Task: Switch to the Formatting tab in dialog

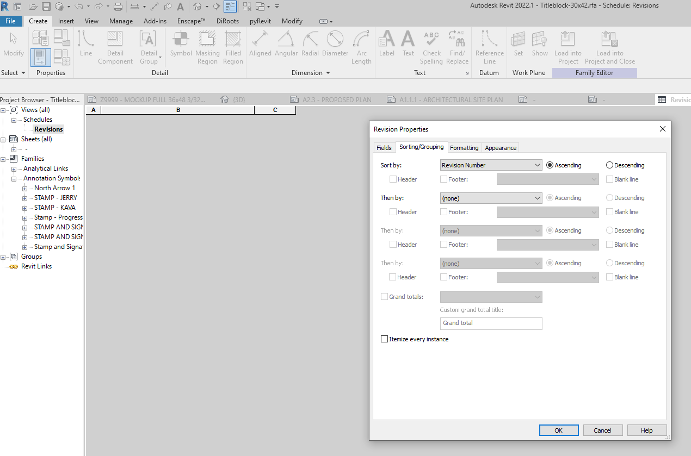Action: pyautogui.click(x=464, y=147)
